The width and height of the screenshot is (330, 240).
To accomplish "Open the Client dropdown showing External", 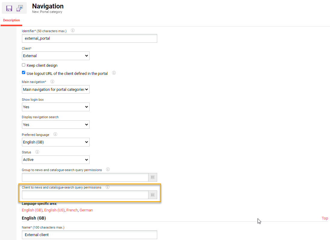I will coord(56,56).
